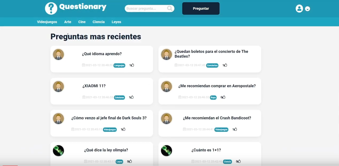Toggle thumbs-up on '¿XIAOMI 11?' question
This screenshot has width=339, height=166.
pyautogui.click(x=132, y=97)
